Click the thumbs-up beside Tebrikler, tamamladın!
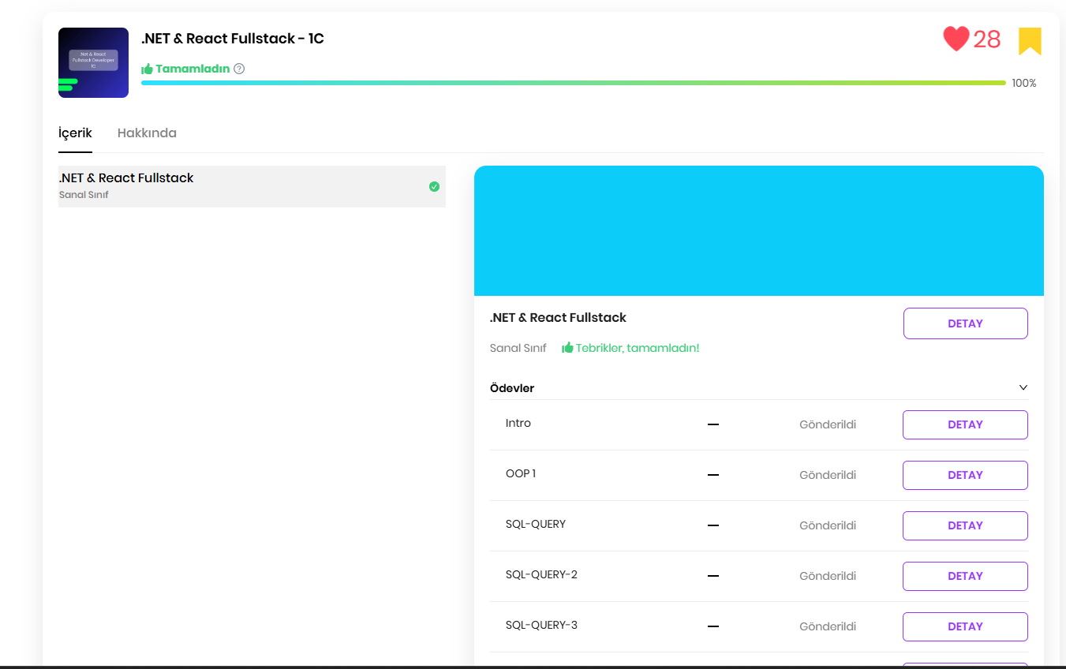 (x=567, y=348)
